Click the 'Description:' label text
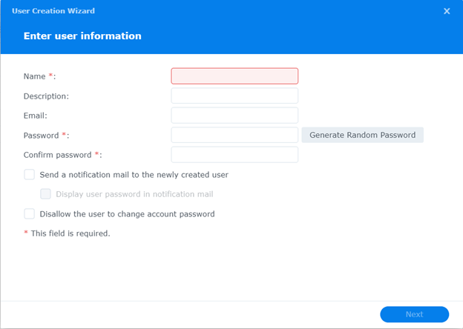The image size is (463, 329). (46, 96)
